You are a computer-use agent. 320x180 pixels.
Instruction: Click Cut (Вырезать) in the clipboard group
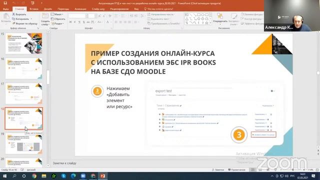point(19,14)
